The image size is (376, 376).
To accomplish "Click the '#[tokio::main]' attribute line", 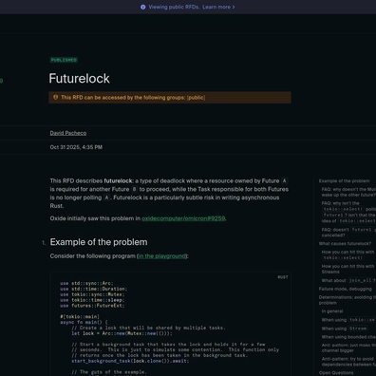I will tap(80, 317).
